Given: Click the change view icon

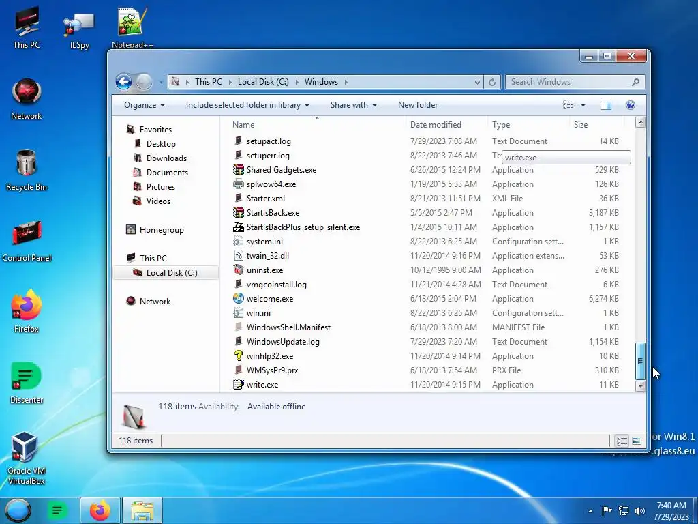Looking at the screenshot, I should point(568,105).
